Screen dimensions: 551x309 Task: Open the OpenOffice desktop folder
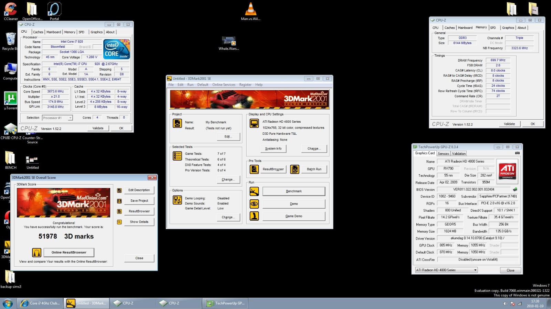[32, 11]
